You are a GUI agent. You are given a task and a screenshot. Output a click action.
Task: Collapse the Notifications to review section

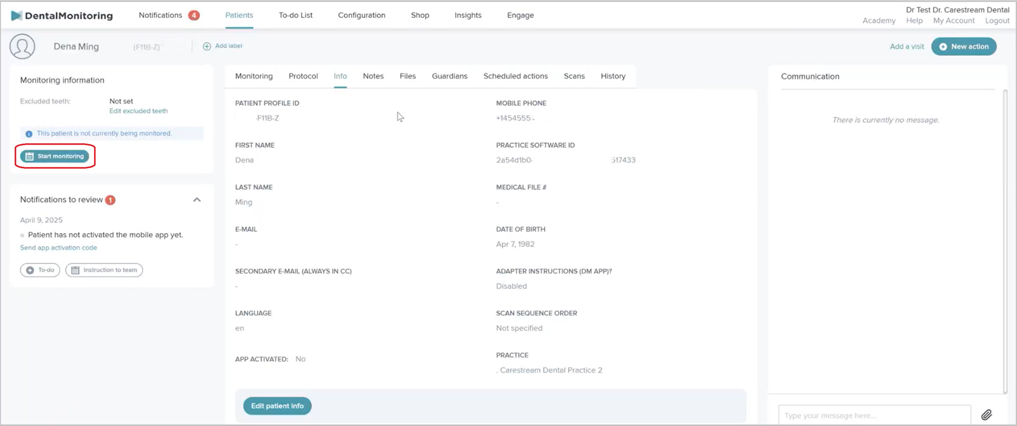coord(197,200)
